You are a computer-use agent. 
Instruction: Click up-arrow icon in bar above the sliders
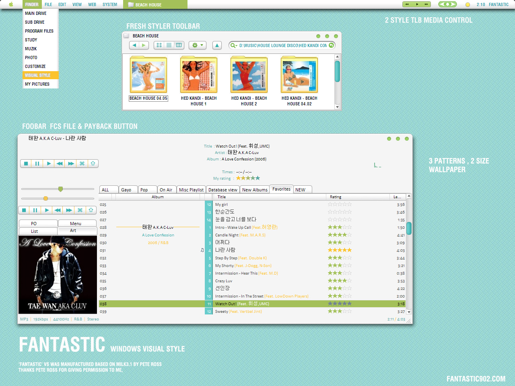click(93, 164)
